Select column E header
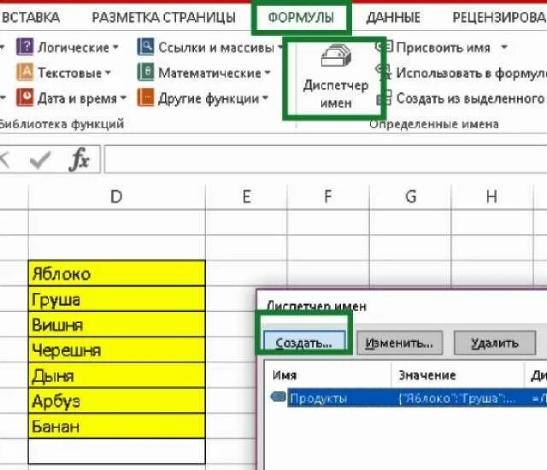Image resolution: width=547 pixels, height=470 pixels. click(x=246, y=197)
